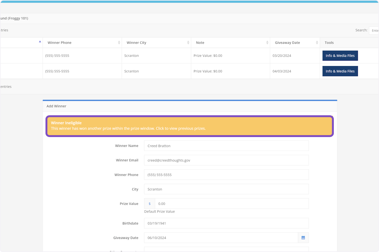Select the Prize Value amount field

pos(232,204)
